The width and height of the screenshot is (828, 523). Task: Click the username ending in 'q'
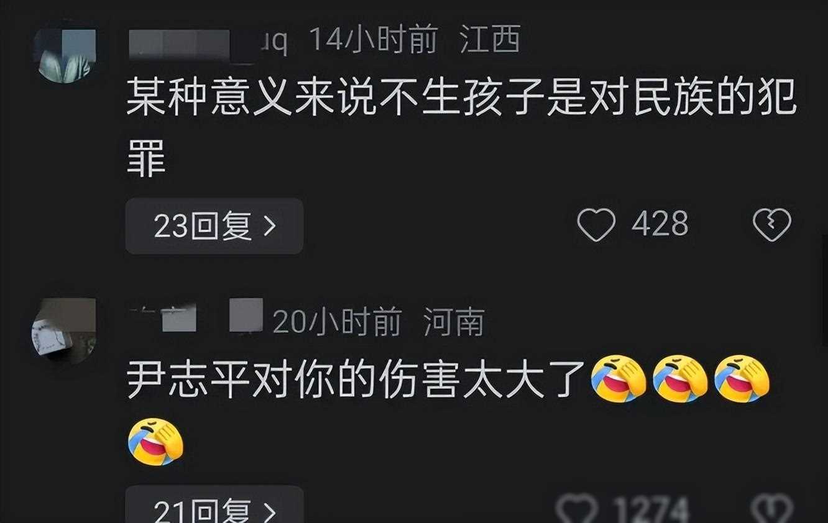tap(206, 42)
